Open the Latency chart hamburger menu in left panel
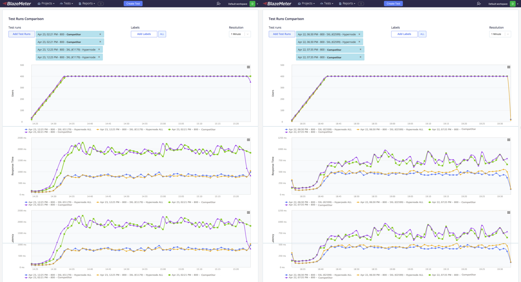 point(248,212)
